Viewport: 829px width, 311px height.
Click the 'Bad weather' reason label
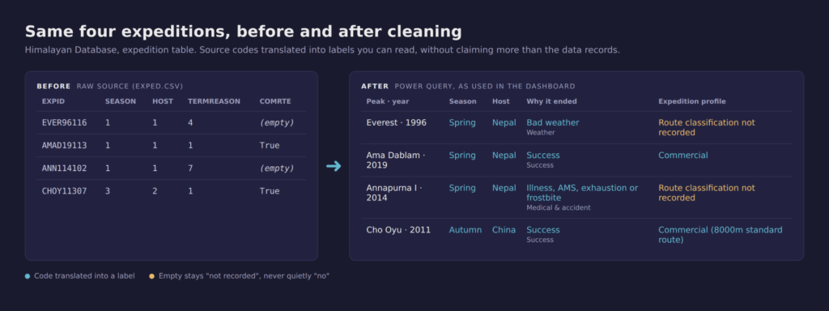point(552,123)
